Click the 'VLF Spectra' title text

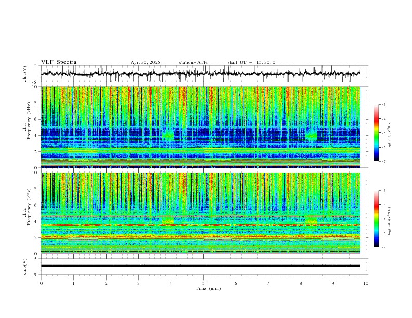(59, 62)
